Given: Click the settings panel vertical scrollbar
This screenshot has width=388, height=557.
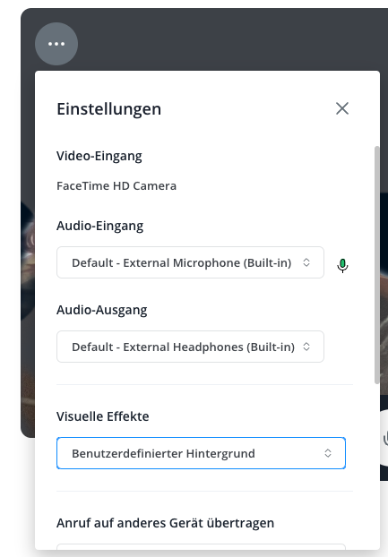Looking at the screenshot, I should point(377,265).
